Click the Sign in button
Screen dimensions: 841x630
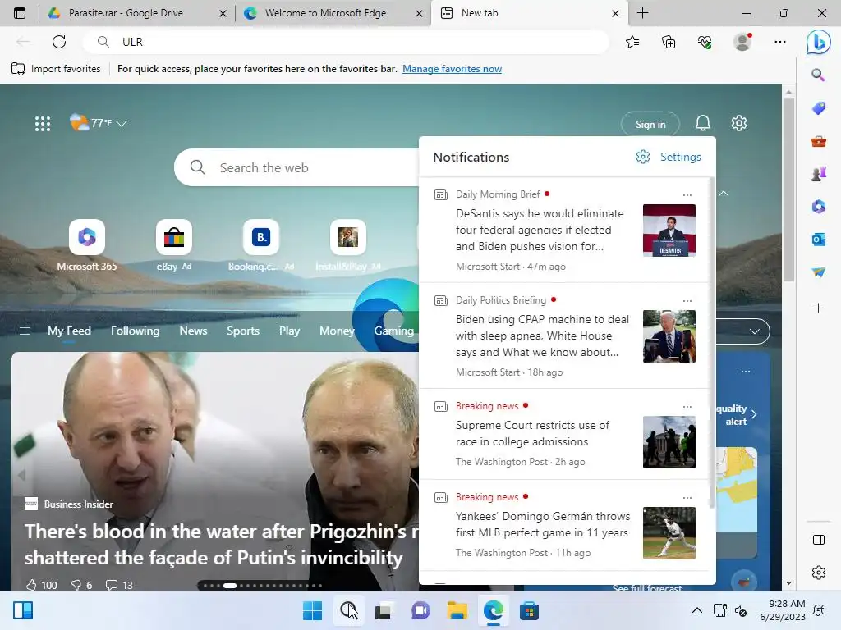point(650,125)
